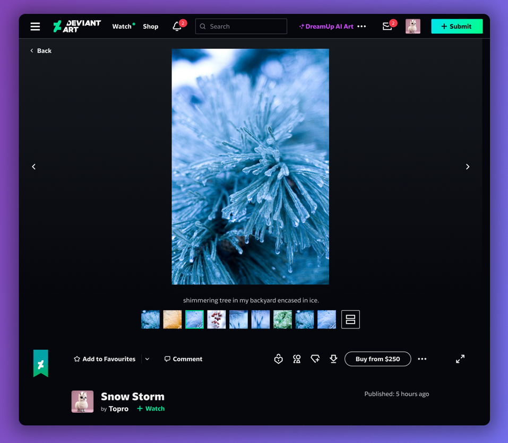
Task: Download the image with arrow icon
Action: point(333,359)
